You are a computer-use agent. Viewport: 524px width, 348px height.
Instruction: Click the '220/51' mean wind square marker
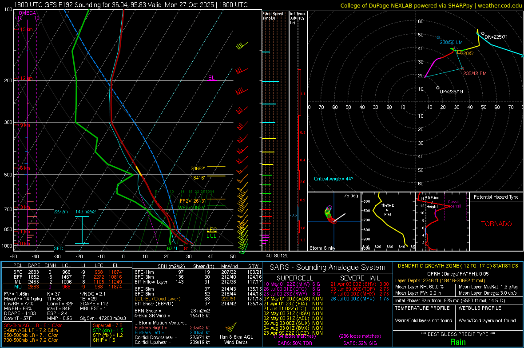click(459, 52)
